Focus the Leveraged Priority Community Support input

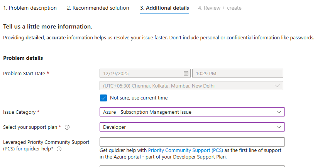[192, 142]
